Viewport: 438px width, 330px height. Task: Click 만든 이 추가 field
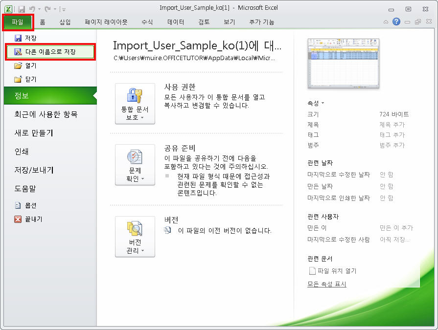pyautogui.click(x=396, y=228)
